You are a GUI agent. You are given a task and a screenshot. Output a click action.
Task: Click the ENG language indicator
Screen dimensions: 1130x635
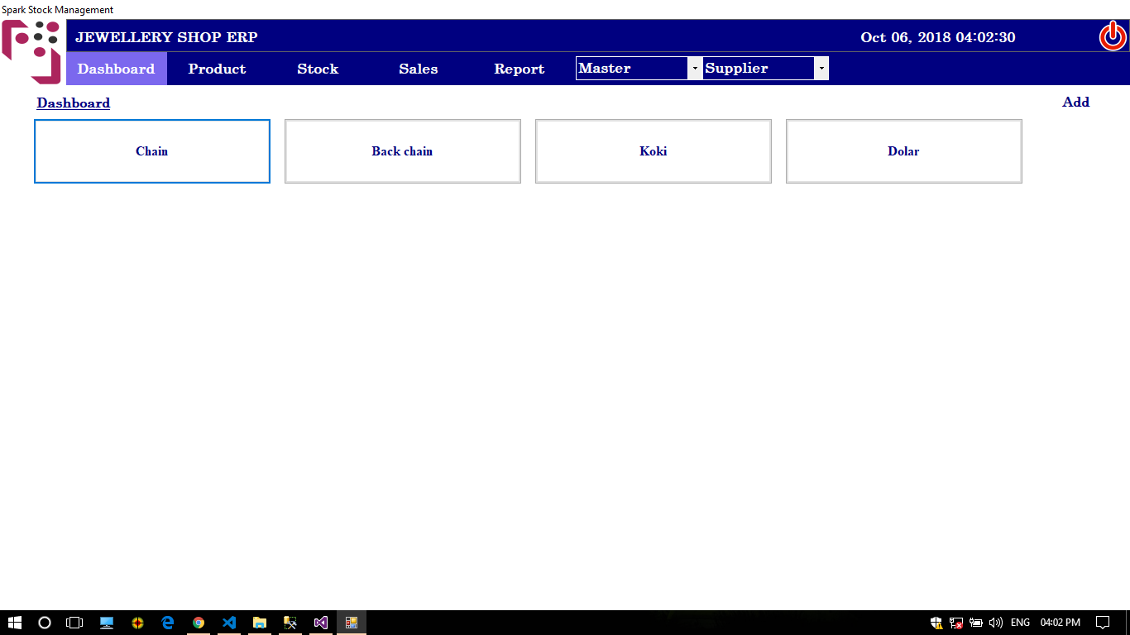click(x=1020, y=623)
